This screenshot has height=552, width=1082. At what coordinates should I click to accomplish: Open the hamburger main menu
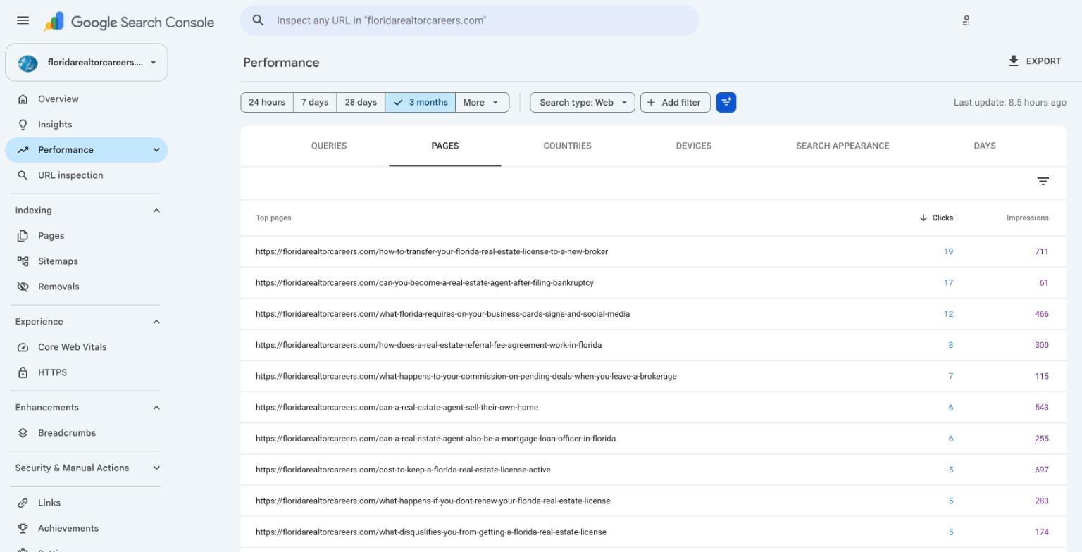click(23, 20)
